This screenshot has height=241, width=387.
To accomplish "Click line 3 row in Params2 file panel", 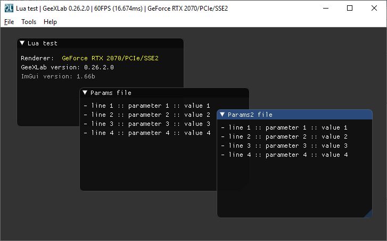I will (x=284, y=146).
